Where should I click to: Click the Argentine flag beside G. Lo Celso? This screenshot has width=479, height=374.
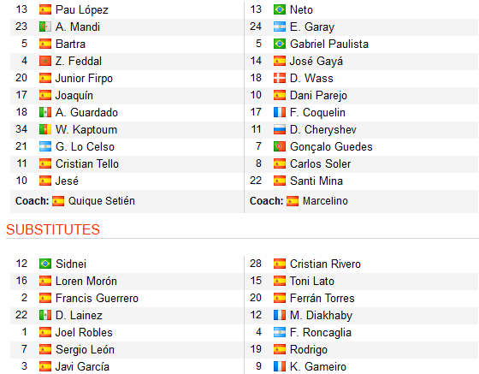point(45,146)
